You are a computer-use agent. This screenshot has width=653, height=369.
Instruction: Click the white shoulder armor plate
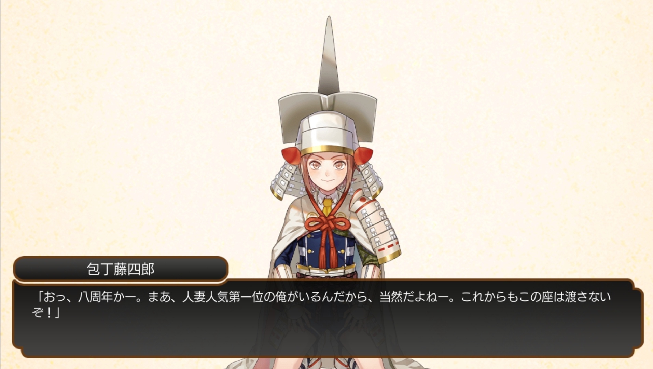tap(377, 225)
